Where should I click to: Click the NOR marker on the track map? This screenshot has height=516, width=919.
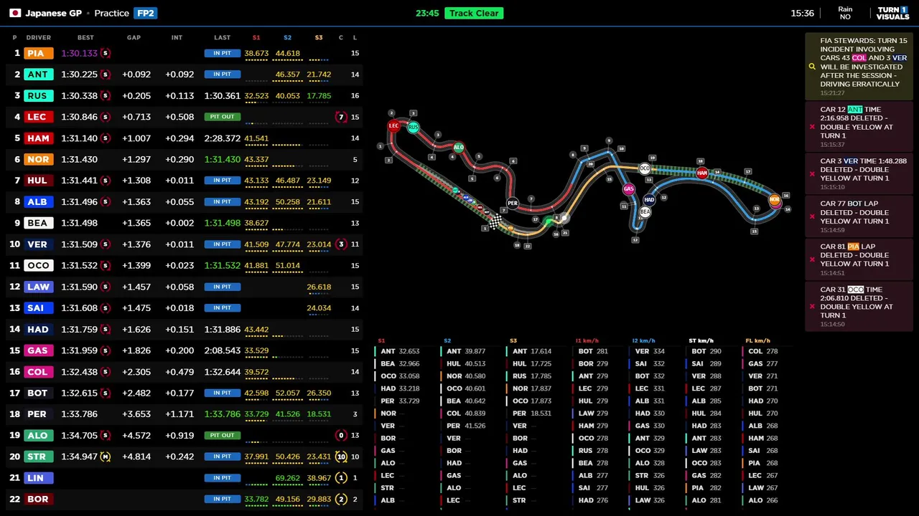click(775, 200)
